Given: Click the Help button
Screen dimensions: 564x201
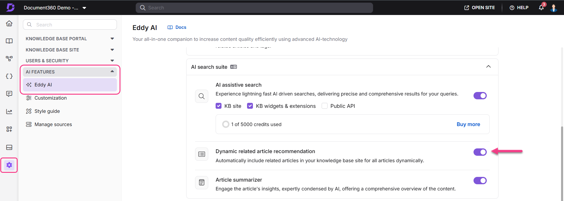Looking at the screenshot, I should 519,8.
